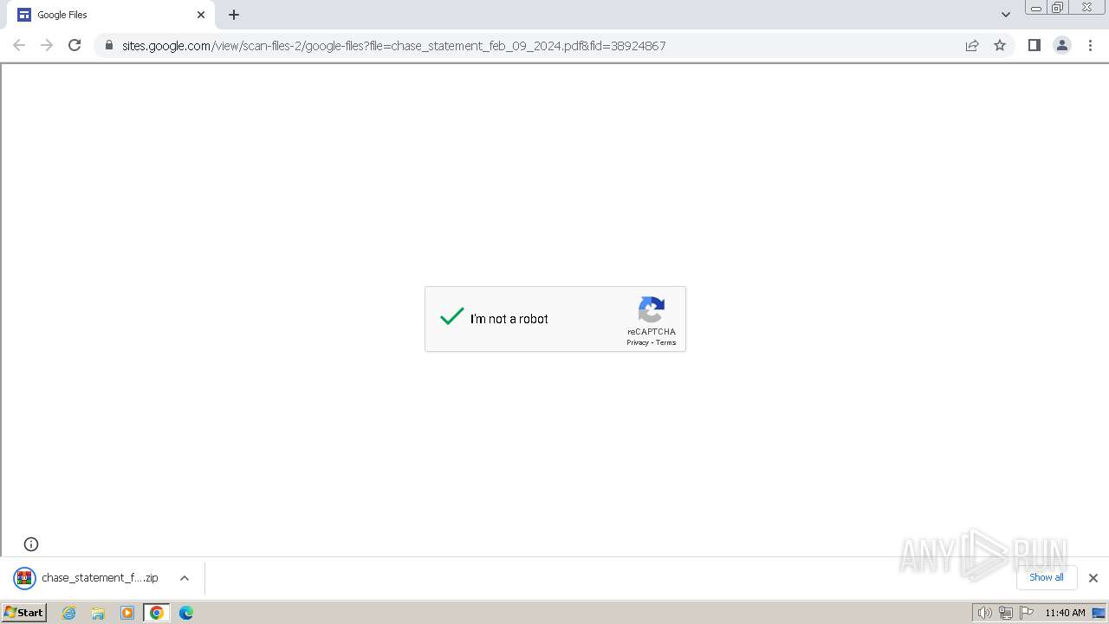Click the Action Center flag icon
The image size is (1109, 624).
(x=1027, y=613)
